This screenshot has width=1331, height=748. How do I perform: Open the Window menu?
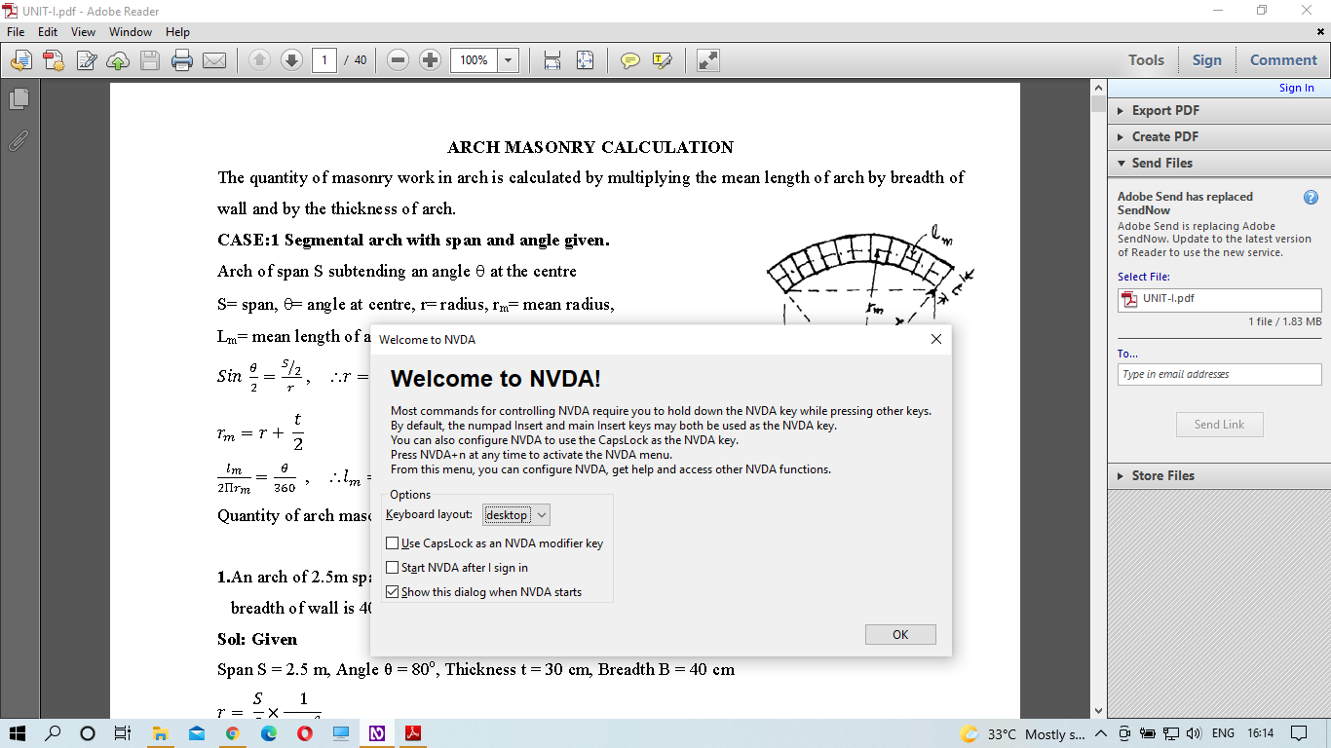tap(131, 32)
